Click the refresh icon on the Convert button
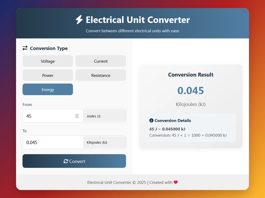265x198 pixels. (x=66, y=161)
